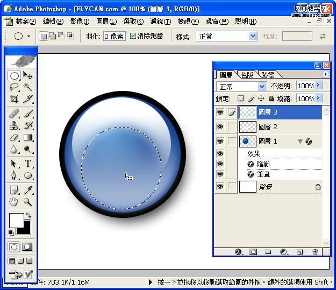Screen dimensions: 336x290
Task: Choose the Type (T) tool
Action: click(x=27, y=164)
